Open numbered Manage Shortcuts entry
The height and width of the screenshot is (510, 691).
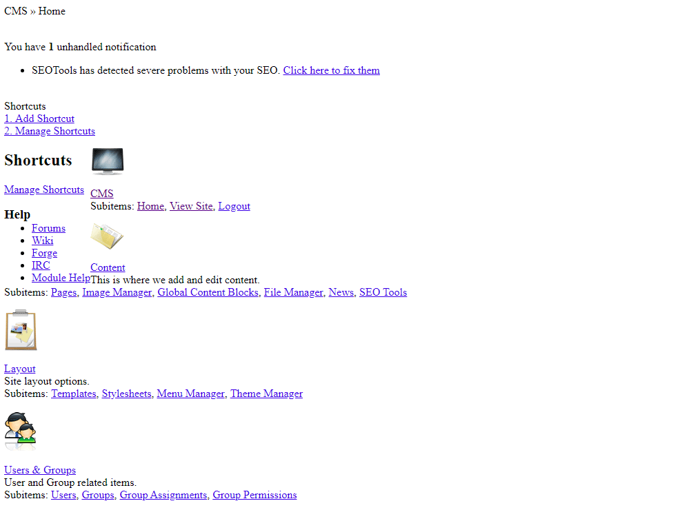[x=50, y=131]
